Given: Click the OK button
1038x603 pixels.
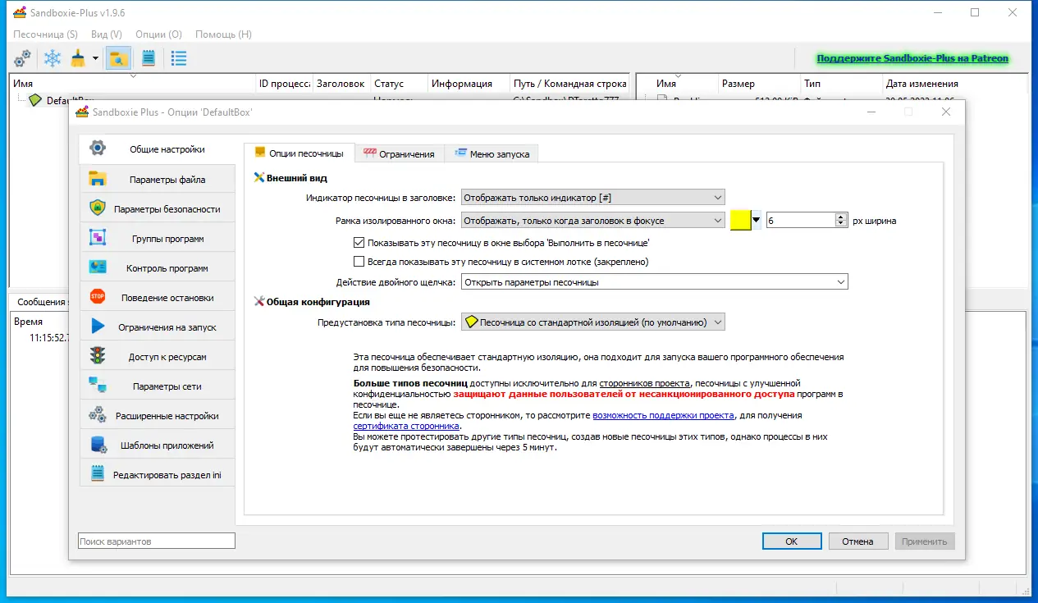Looking at the screenshot, I should pos(791,541).
